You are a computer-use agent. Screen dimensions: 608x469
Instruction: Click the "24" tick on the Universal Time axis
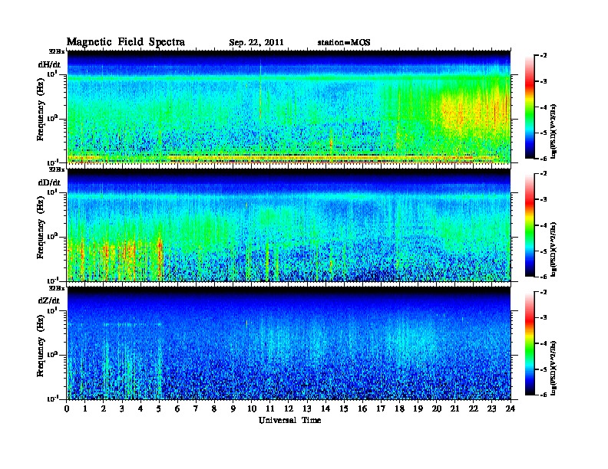[511, 408]
